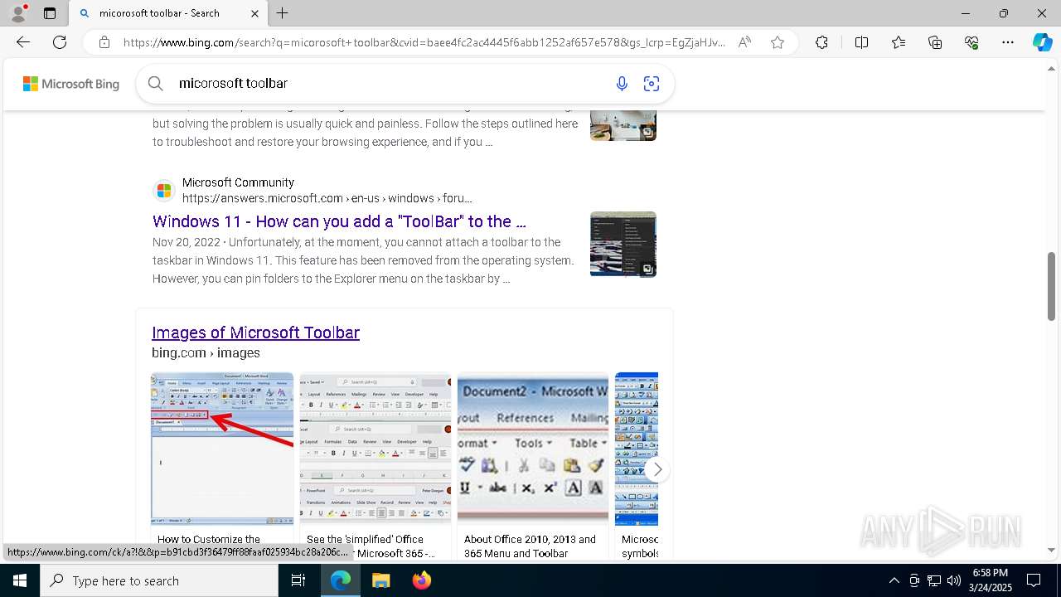
Task: Open the 'How to Customize the' image
Action: point(222,449)
